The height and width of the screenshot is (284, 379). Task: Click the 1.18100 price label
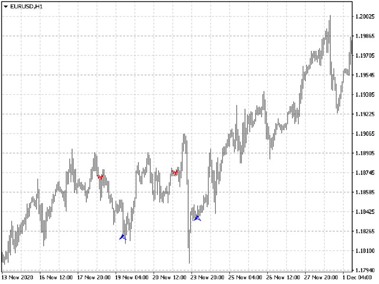click(365, 251)
